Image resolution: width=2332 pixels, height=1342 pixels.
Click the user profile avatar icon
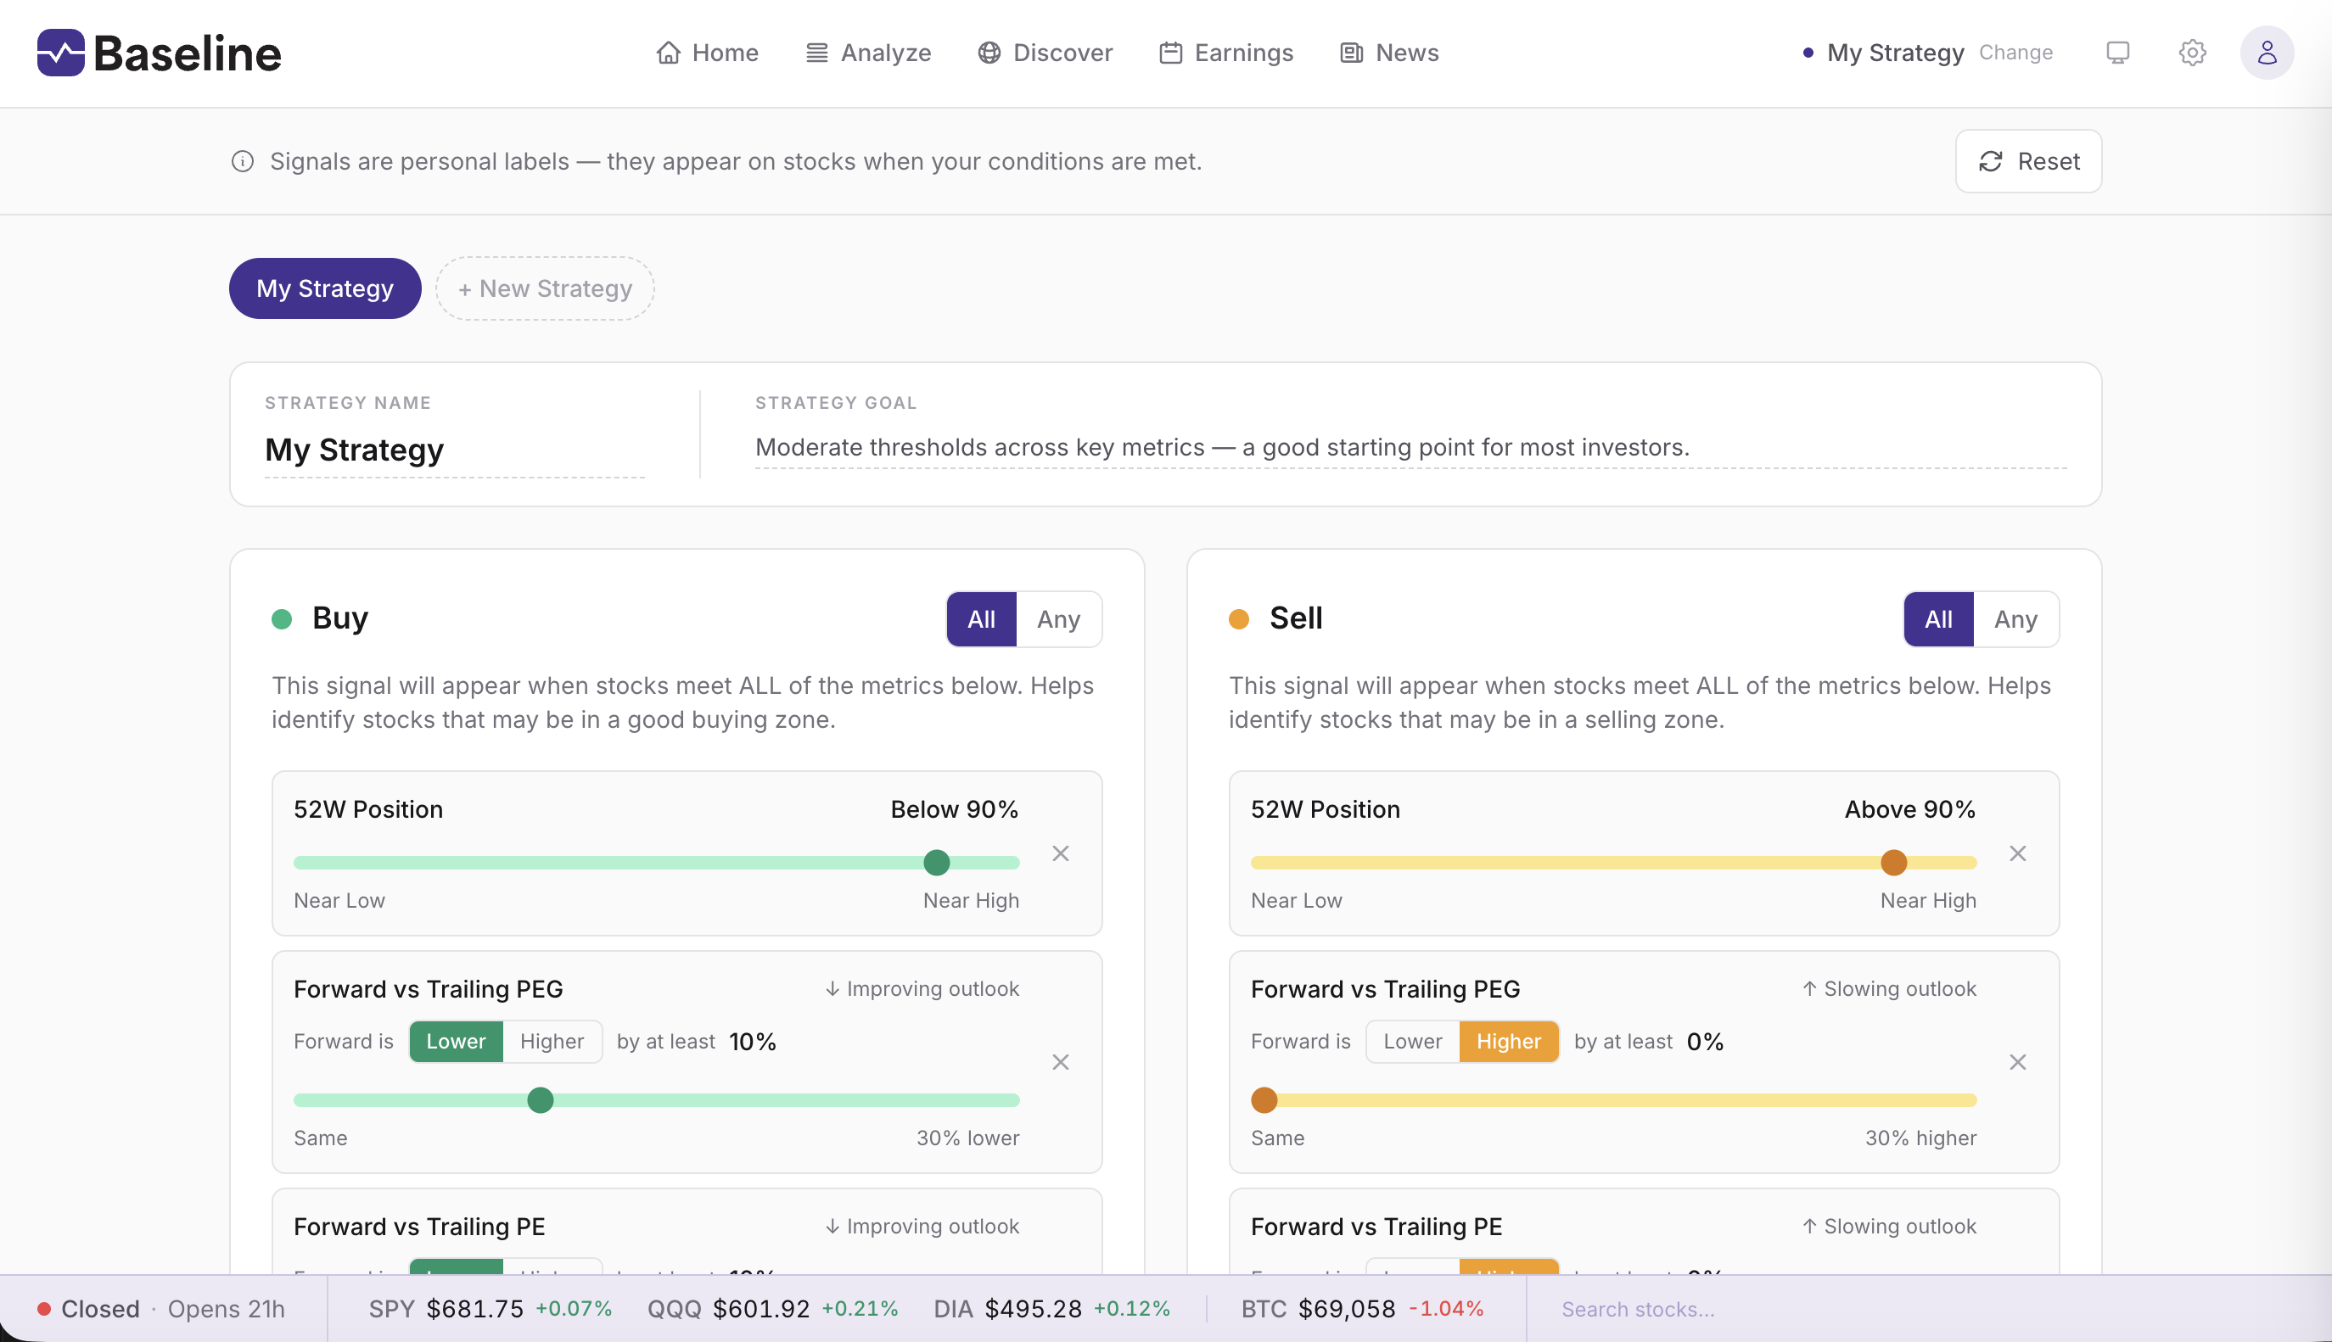(x=2266, y=53)
